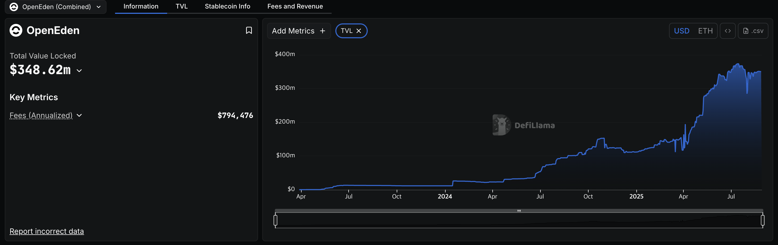
Task: Switch chart denomination to ETH
Action: [705, 31]
